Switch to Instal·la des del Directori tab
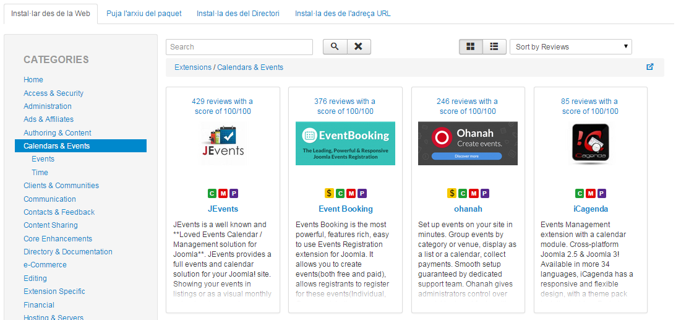Viewport: 681px width, 320px height. point(238,14)
